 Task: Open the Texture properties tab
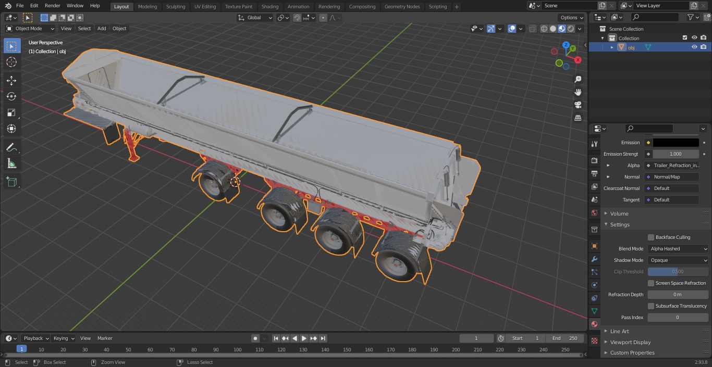[x=594, y=340]
